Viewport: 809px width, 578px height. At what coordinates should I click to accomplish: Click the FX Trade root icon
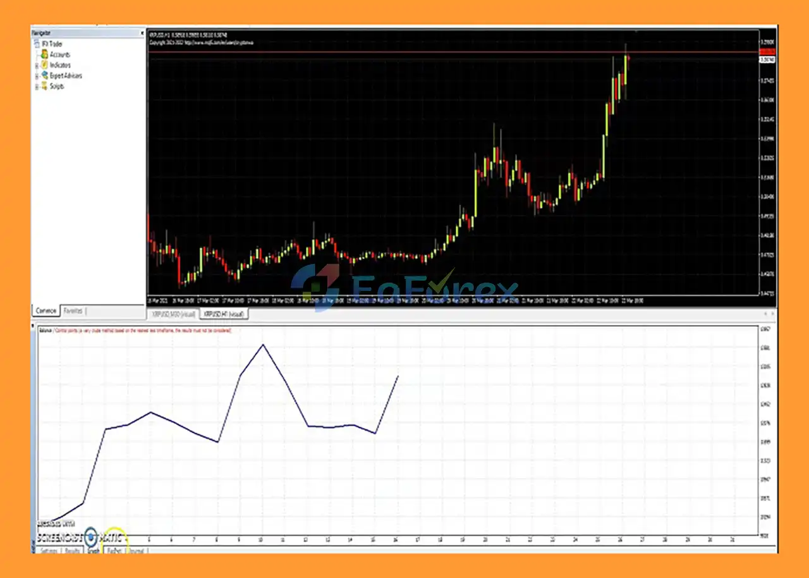point(36,44)
